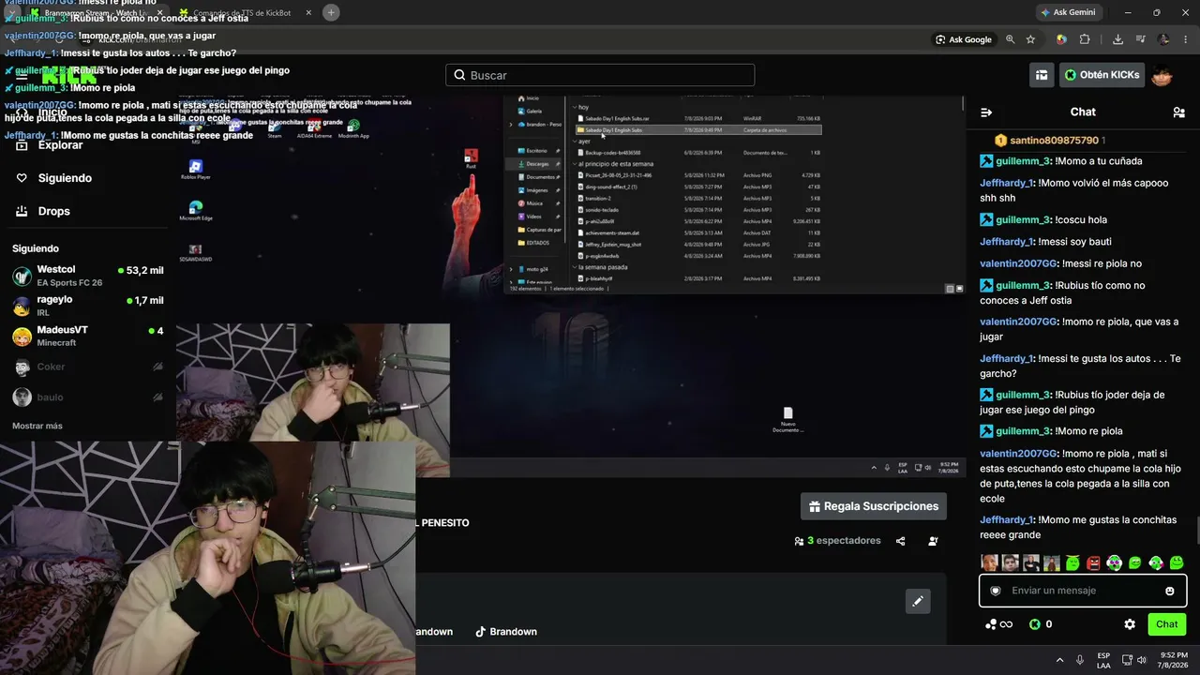
Task: Click the taskbar clock showing 9:52 PM
Action: (1172, 660)
